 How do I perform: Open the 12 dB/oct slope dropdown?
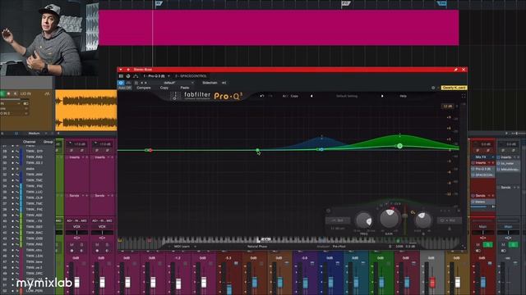(338, 229)
